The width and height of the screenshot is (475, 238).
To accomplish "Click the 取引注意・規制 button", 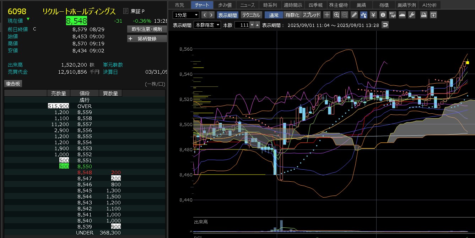I will (147, 29).
